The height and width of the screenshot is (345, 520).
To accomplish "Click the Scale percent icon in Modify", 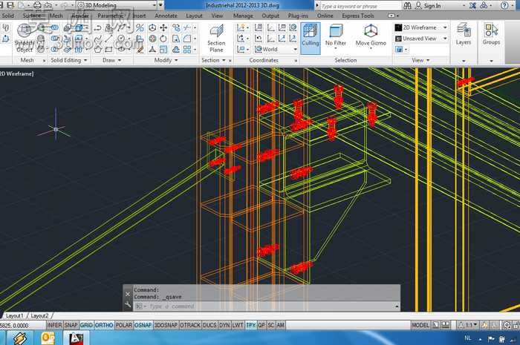I will [x=140, y=27].
